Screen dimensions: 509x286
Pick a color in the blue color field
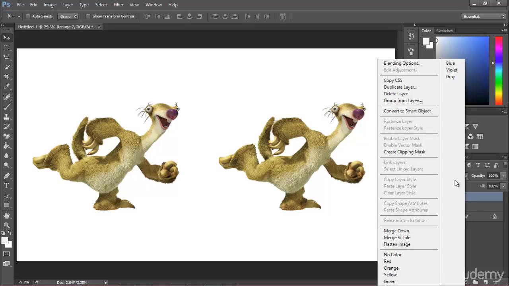point(462,71)
